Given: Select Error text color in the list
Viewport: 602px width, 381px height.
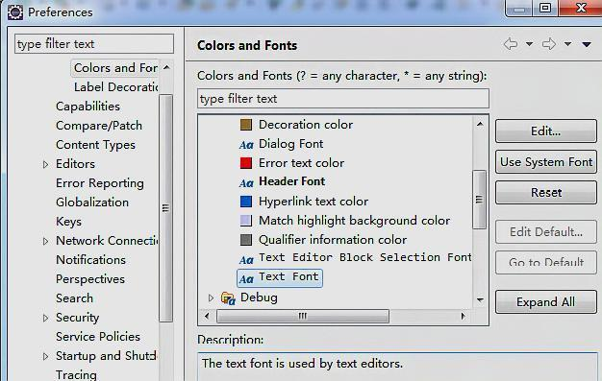Looking at the screenshot, I should pyautogui.click(x=301, y=163).
